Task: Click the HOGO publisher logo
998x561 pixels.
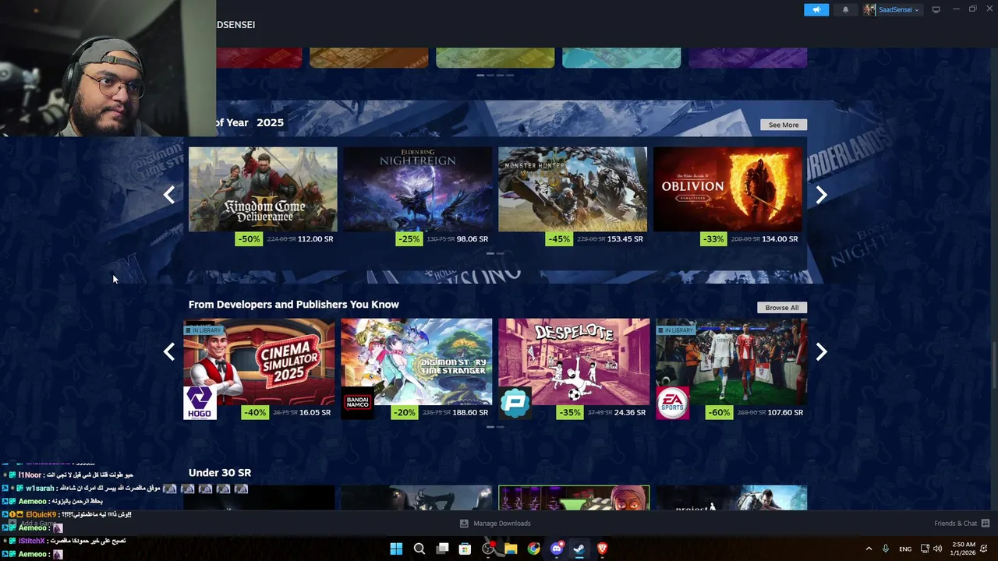Action: pyautogui.click(x=200, y=403)
